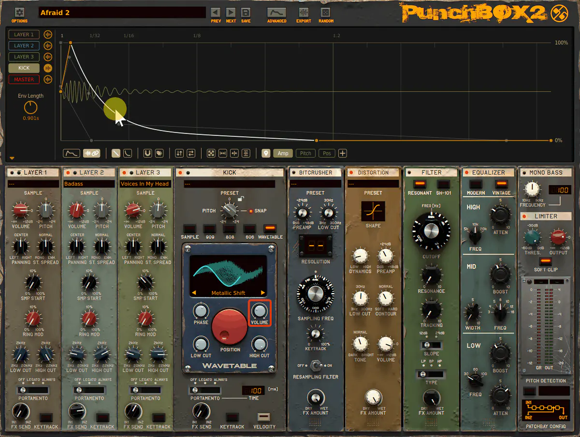580x437 pixels.
Task: Toggle the DISTORTION module power LED
Action: coord(351,173)
